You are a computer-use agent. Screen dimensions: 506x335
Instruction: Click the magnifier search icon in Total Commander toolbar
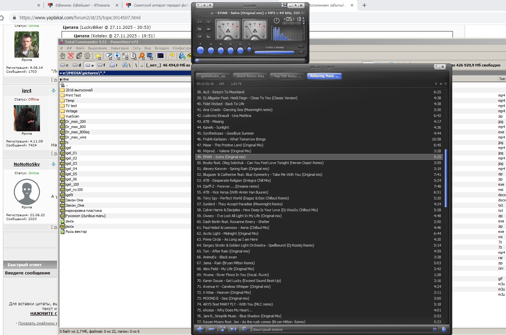pos(142,56)
